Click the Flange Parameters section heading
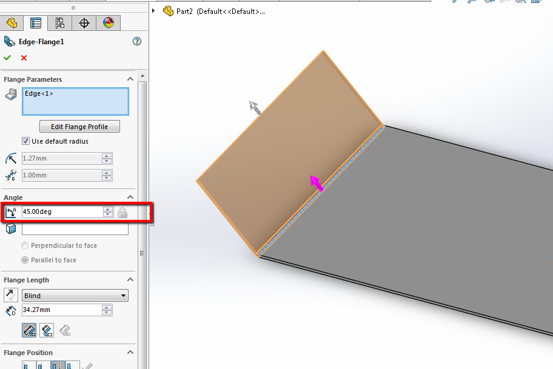 tap(33, 79)
